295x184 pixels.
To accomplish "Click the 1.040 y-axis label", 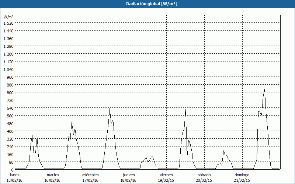I will coord(8,69).
